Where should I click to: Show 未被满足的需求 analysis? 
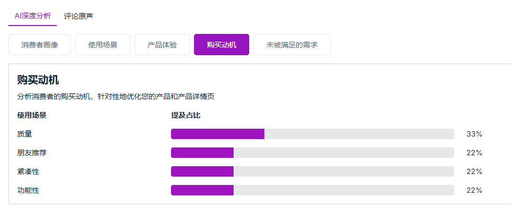292,45
